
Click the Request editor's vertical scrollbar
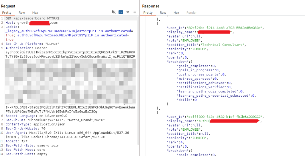click(139, 60)
